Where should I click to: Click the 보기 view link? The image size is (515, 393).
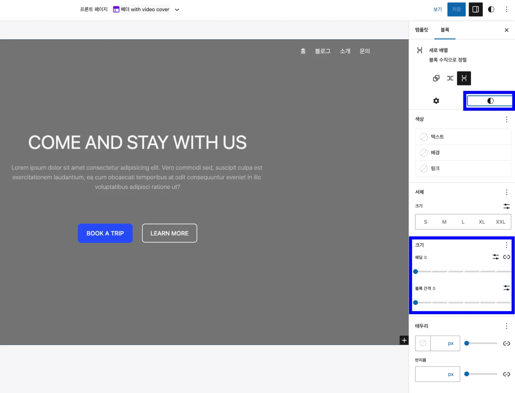437,10
